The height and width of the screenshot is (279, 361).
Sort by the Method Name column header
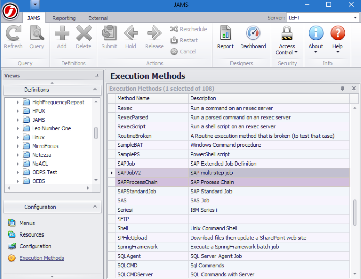(x=152, y=98)
